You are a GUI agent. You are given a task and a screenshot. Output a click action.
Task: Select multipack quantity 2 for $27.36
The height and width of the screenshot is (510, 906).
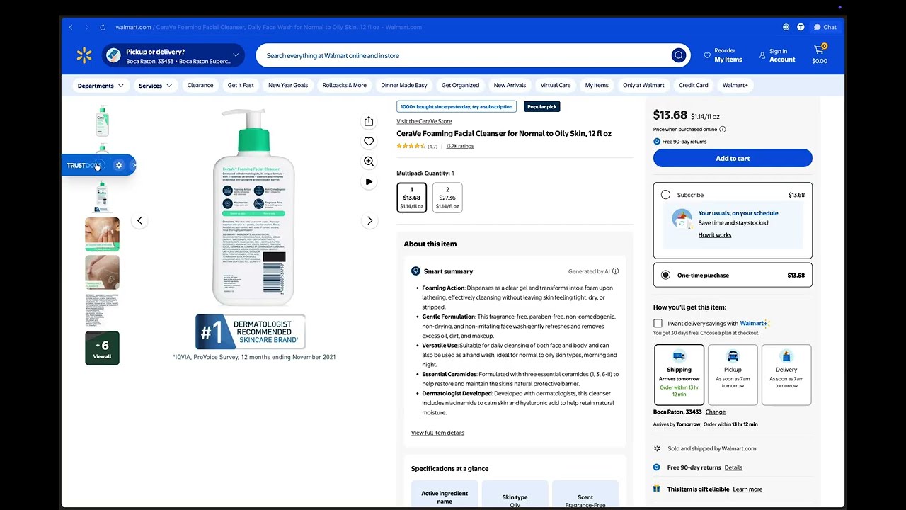447,198
